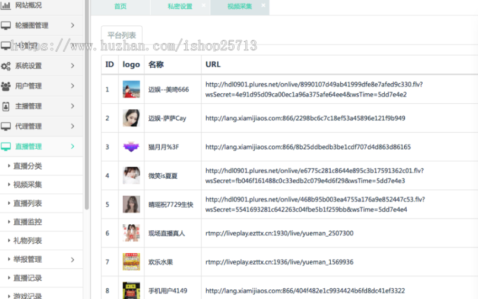Click the 网站概况 bar chart icon
478x299 pixels.
5,5
